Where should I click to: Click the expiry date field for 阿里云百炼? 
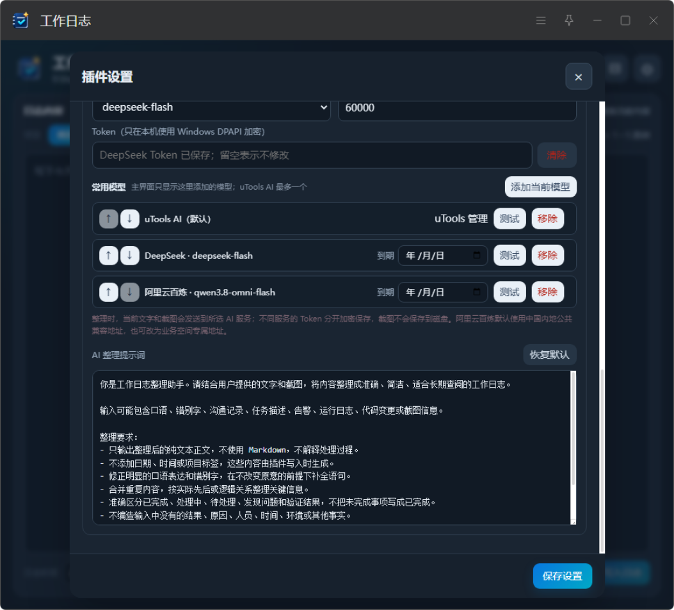442,292
